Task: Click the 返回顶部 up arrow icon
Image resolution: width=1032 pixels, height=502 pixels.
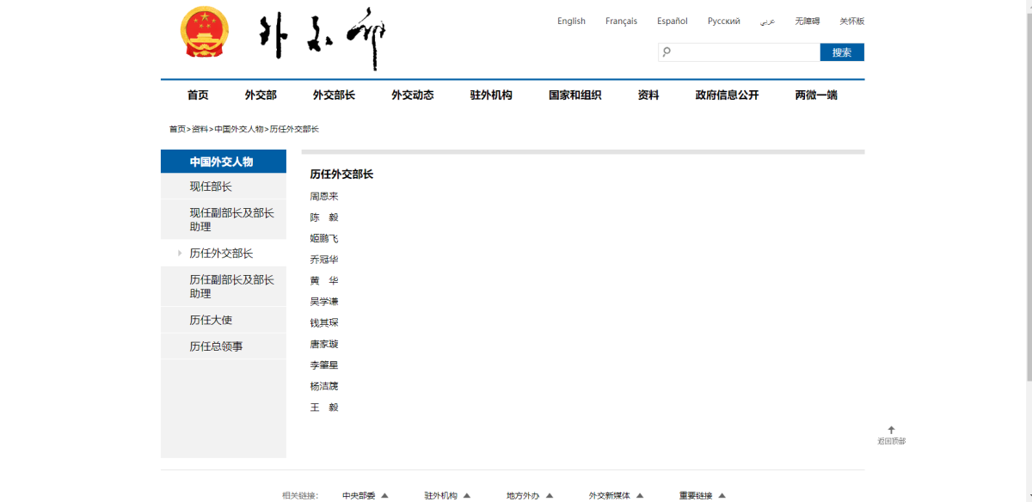Action: pos(891,430)
